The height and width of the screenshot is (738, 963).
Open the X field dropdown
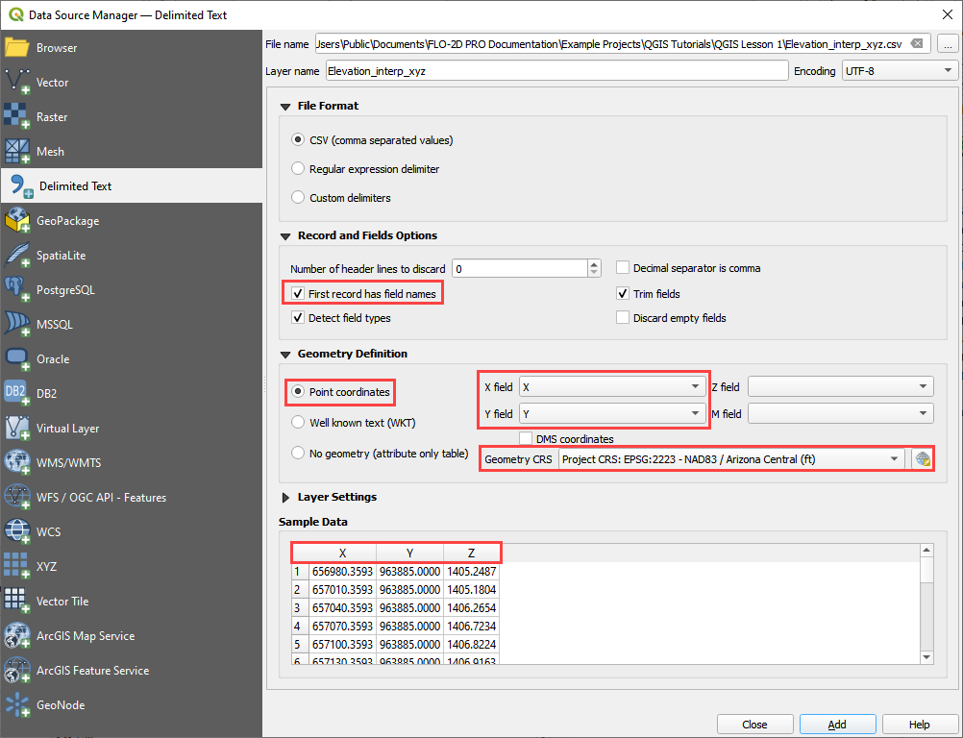tap(611, 387)
